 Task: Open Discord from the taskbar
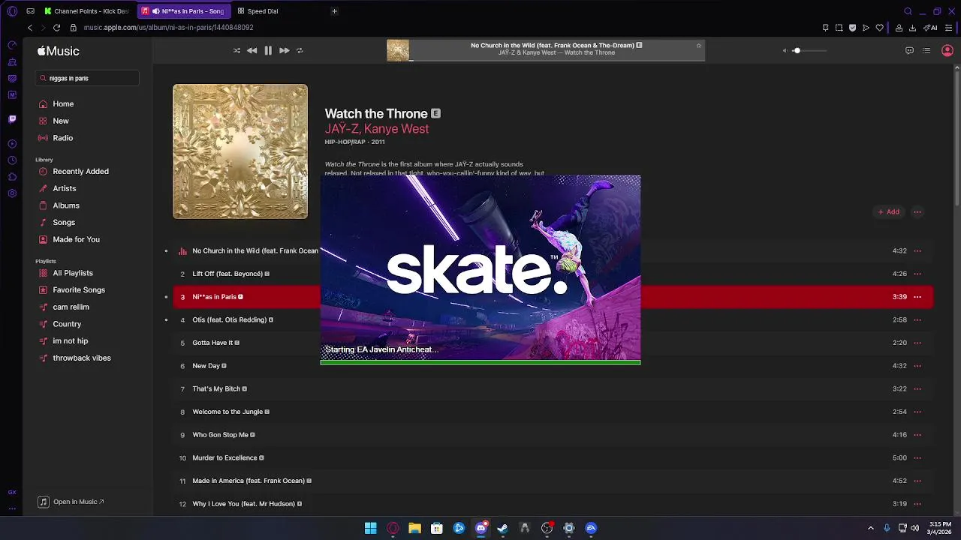coord(481,528)
